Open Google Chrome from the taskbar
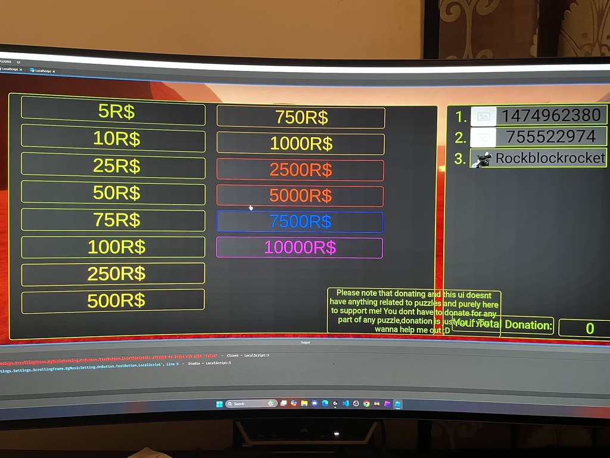This screenshot has height=458, width=610. pyautogui.click(x=366, y=404)
